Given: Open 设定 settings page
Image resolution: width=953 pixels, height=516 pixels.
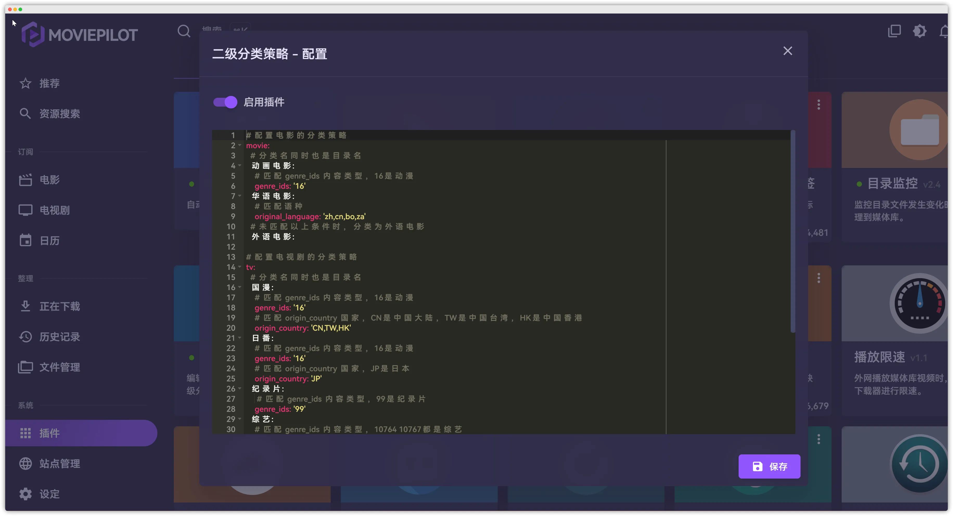Looking at the screenshot, I should point(81,494).
